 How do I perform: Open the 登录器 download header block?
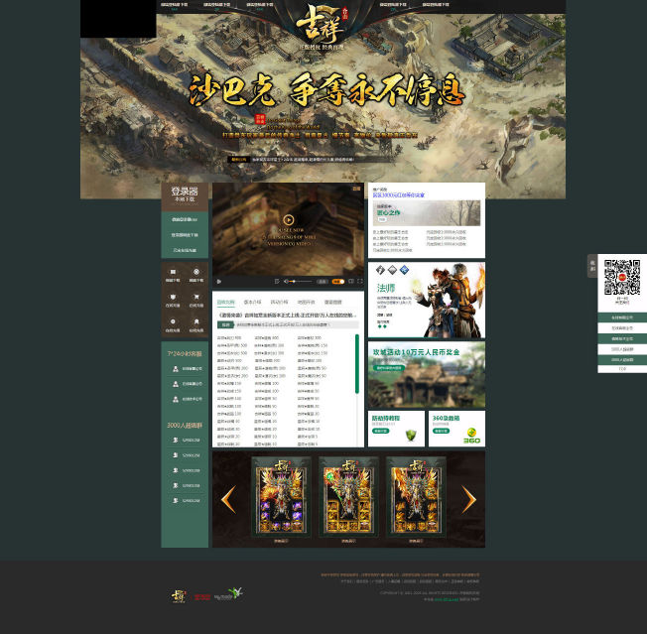tap(185, 196)
